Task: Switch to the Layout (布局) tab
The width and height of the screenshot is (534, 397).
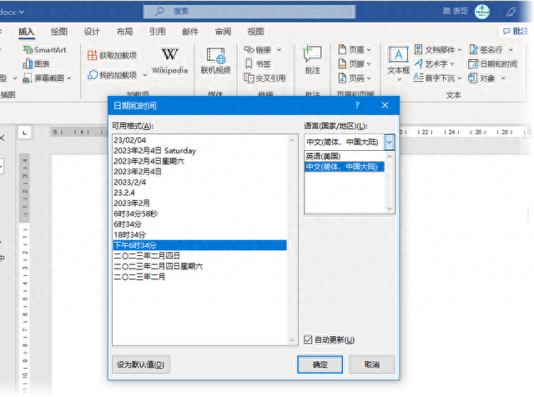Action: coord(124,32)
